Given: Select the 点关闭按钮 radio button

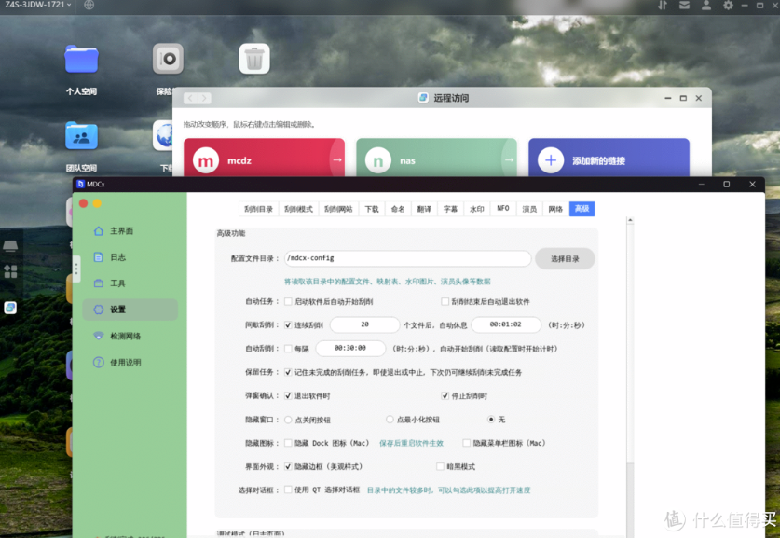Looking at the screenshot, I should point(288,420).
